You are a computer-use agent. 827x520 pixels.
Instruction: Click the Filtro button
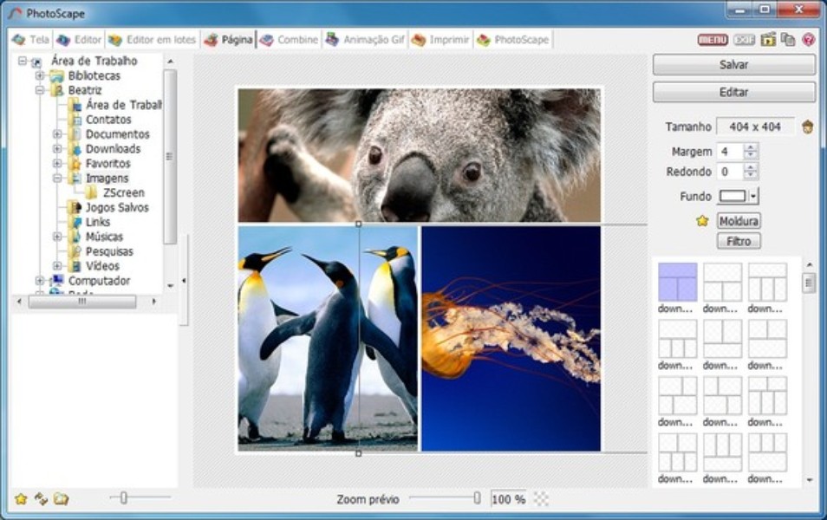[x=739, y=242]
